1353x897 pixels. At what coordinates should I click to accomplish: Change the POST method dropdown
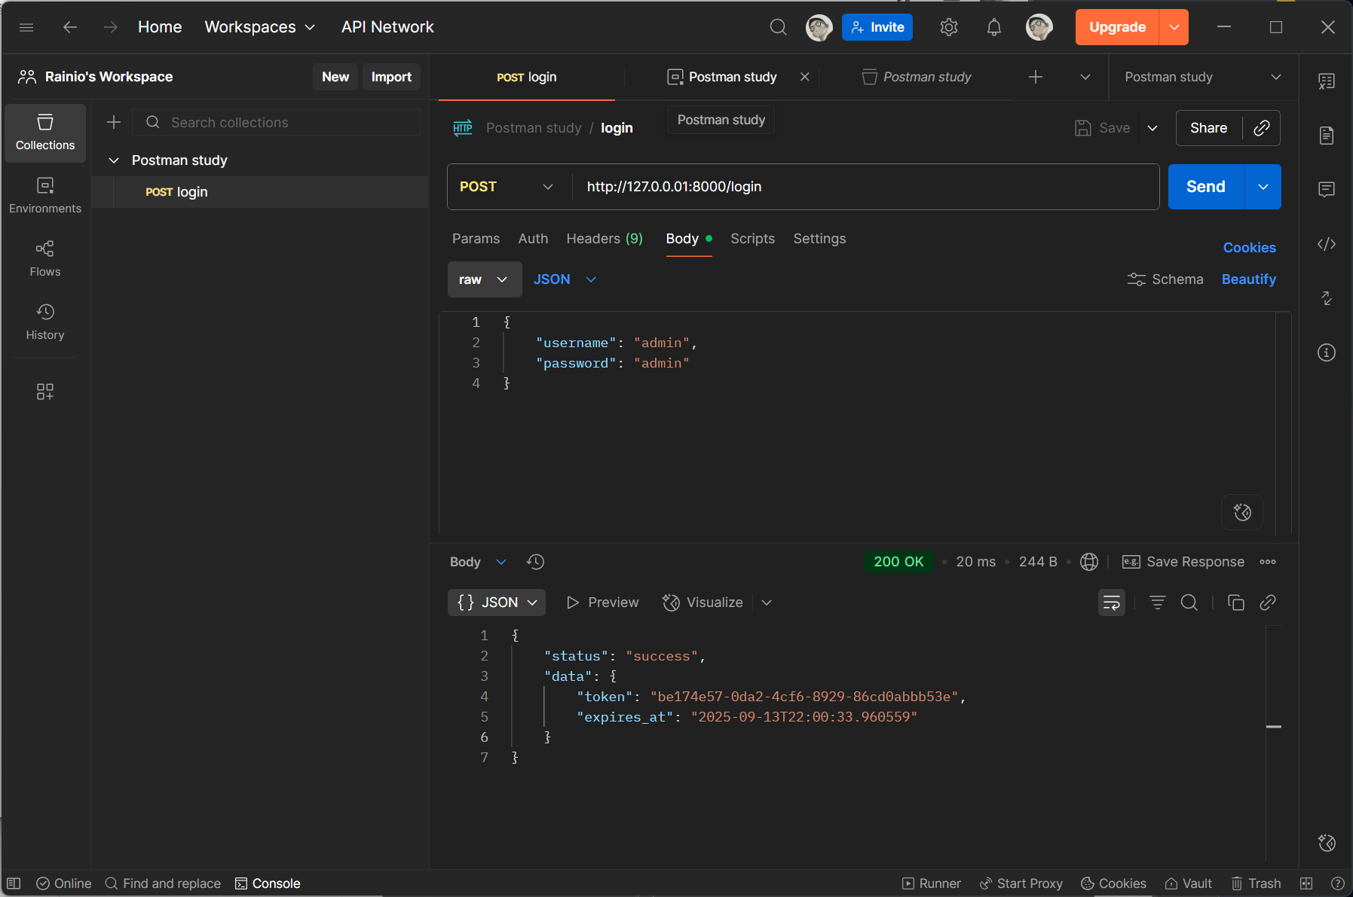(x=507, y=187)
